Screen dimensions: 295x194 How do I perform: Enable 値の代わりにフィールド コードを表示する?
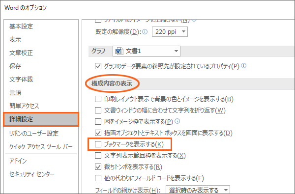click(x=98, y=178)
